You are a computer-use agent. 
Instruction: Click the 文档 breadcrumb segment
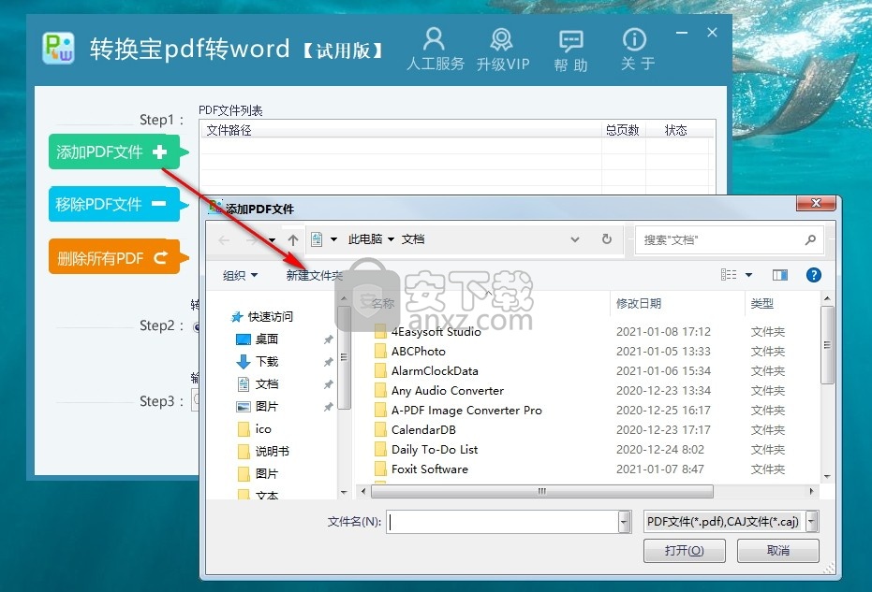tap(413, 239)
